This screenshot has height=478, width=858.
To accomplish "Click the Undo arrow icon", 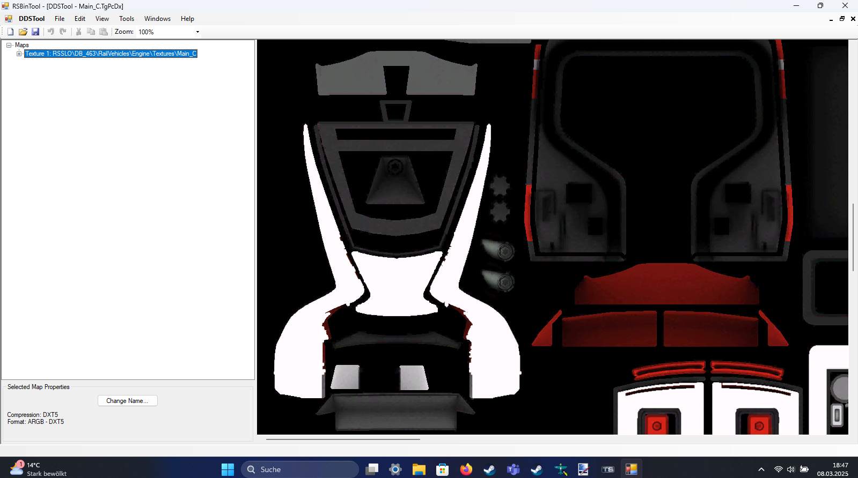I will pos(51,32).
